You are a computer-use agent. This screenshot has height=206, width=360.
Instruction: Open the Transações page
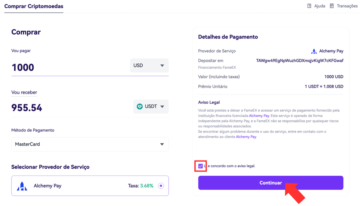point(347,6)
